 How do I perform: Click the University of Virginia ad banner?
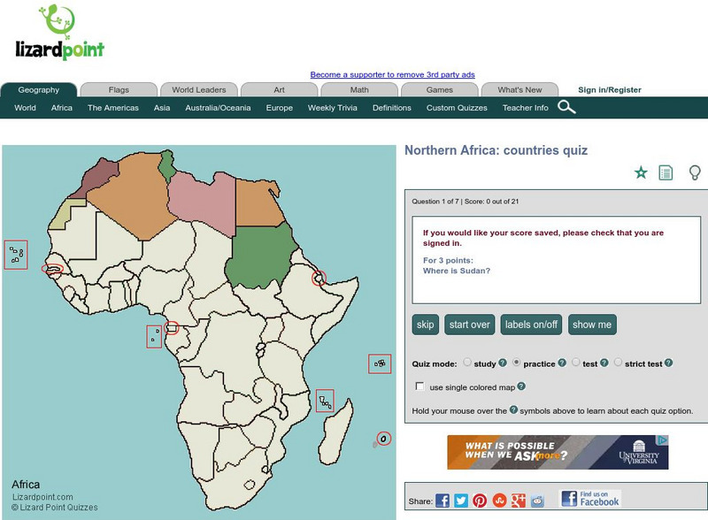(558, 452)
